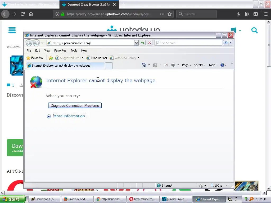
Task: Click the WINDOWS breadcrumb link
Action: 14,47
